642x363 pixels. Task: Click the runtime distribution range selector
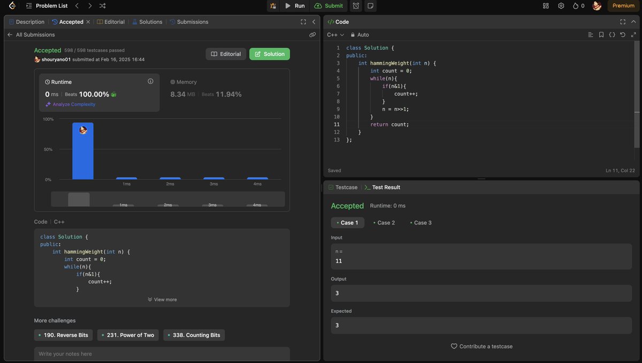(x=168, y=199)
